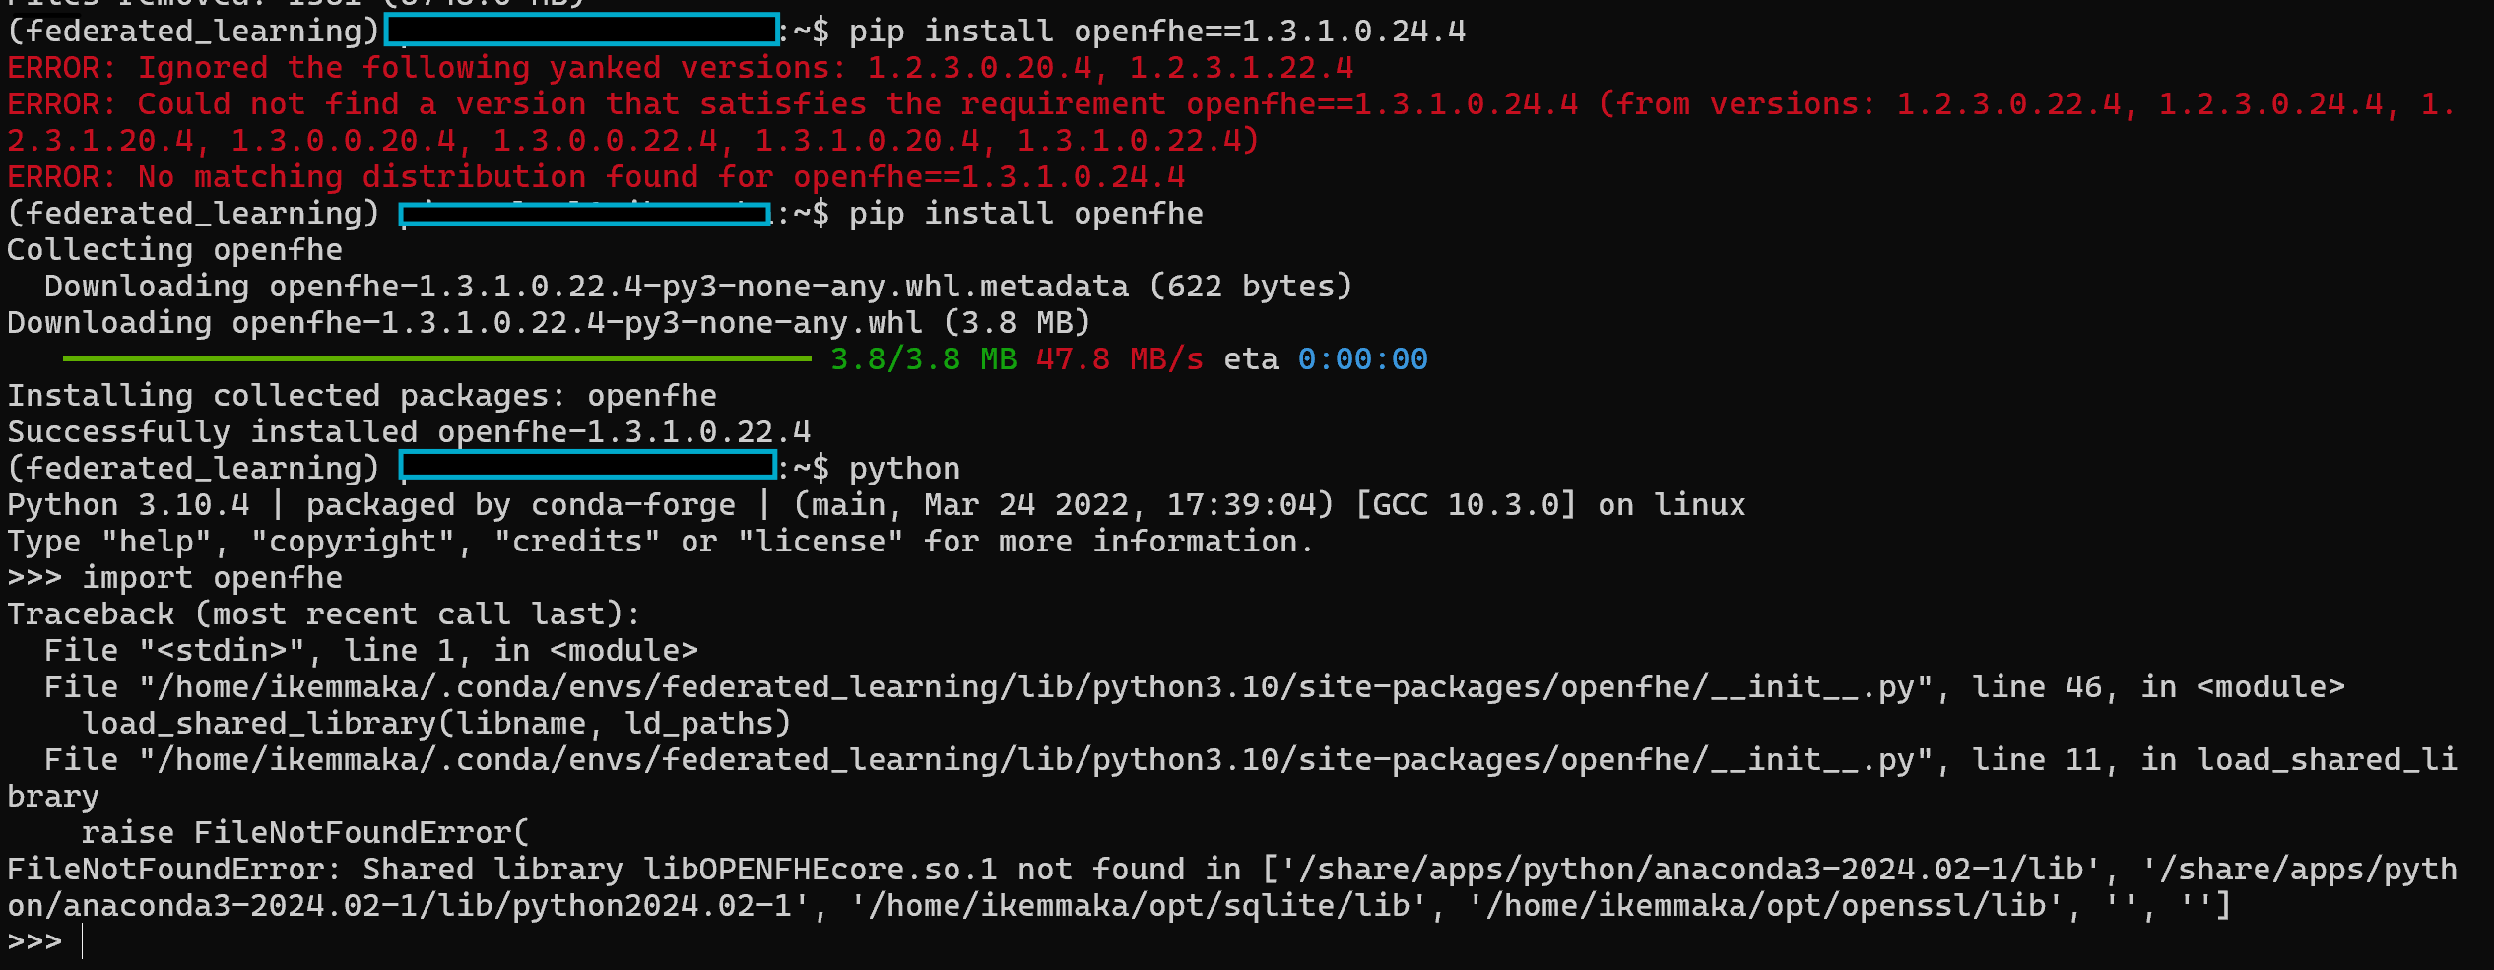This screenshot has height=970, width=2494.
Task: Click the whl.metadata (622 bytes) download line
Action: pos(697,287)
